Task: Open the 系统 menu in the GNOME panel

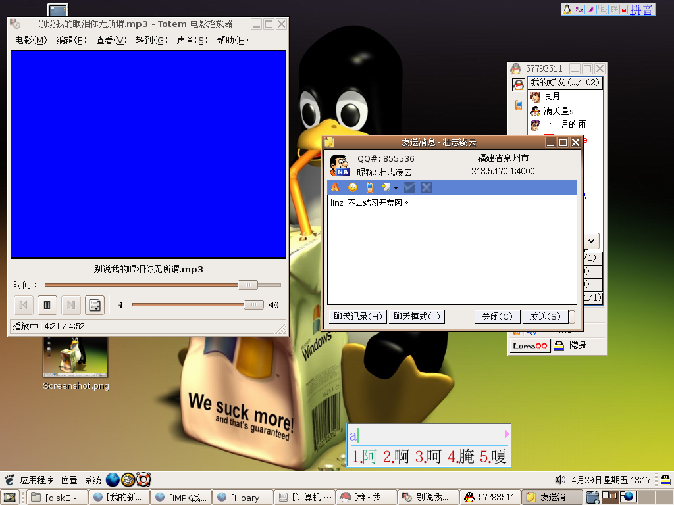Action: (93, 480)
